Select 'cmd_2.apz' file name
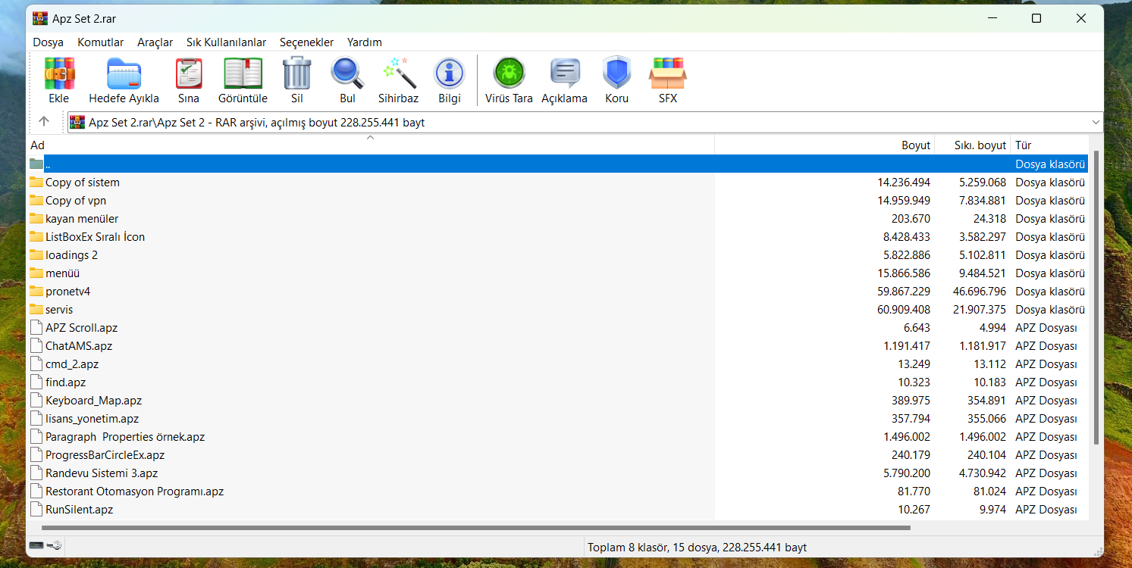The height and width of the screenshot is (568, 1132). point(72,364)
